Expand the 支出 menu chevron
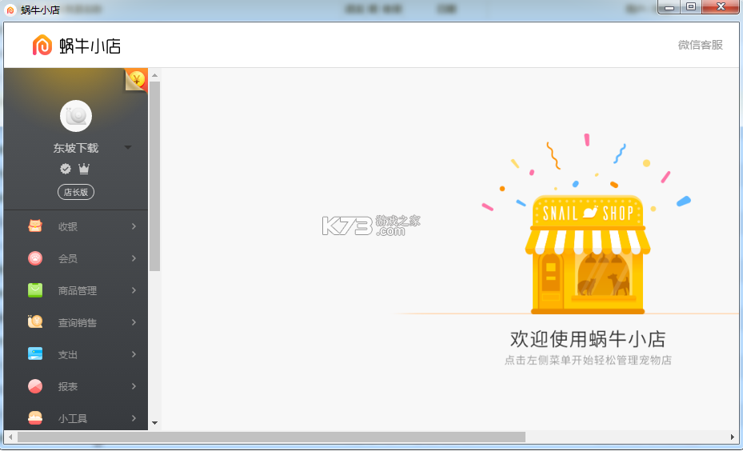 134,354
